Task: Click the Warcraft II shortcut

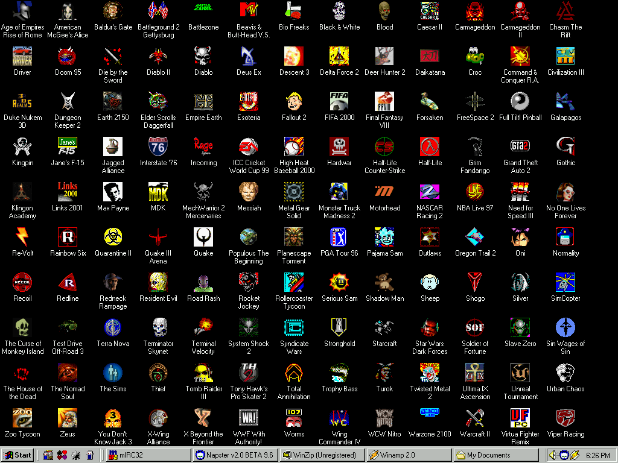Action: 475,418
